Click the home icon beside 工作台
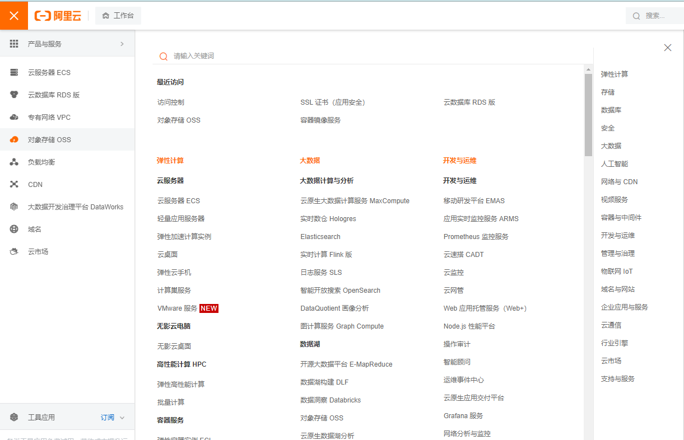This screenshot has height=440, width=684. point(105,16)
